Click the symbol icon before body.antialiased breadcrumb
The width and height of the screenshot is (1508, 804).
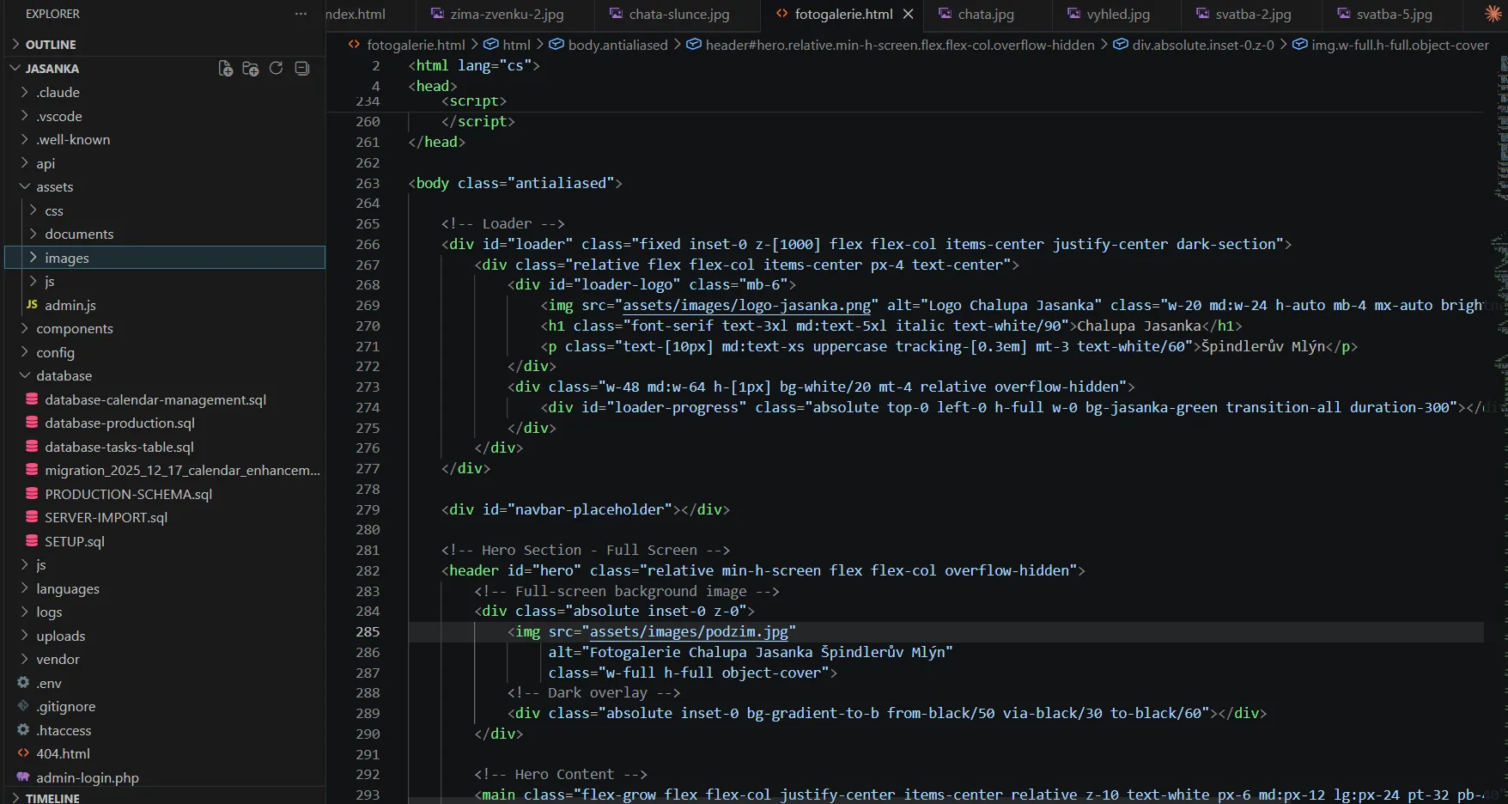(x=556, y=45)
